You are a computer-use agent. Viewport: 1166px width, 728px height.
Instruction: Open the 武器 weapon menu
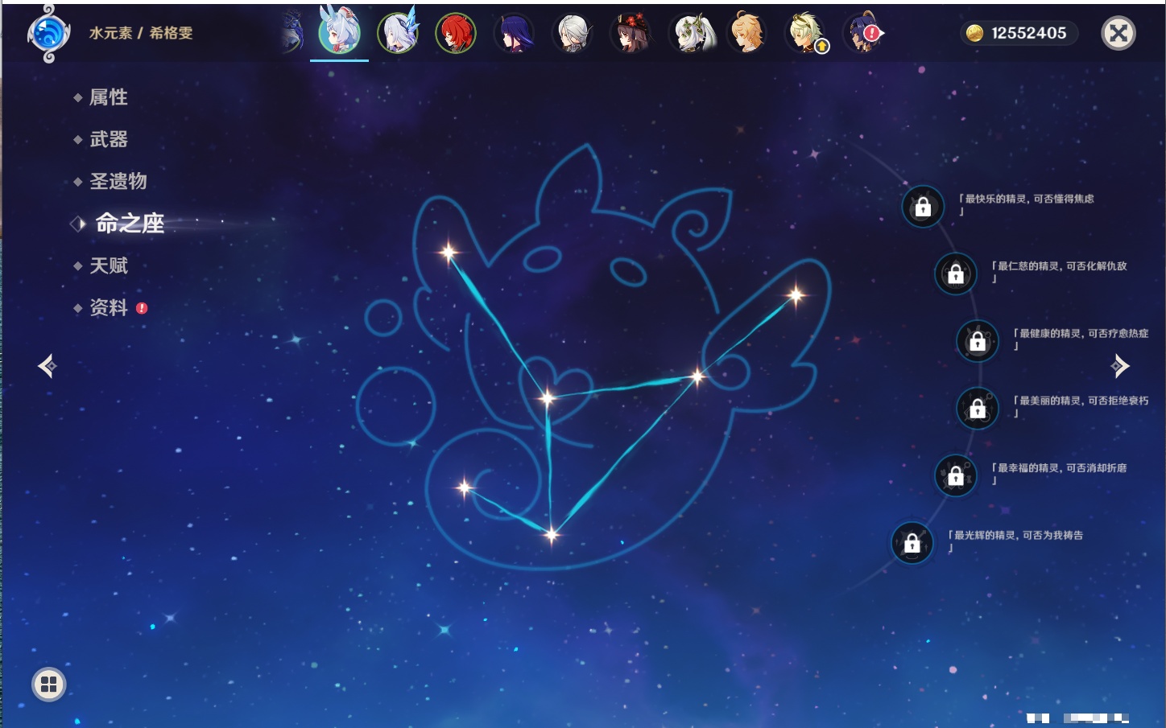[x=108, y=139]
